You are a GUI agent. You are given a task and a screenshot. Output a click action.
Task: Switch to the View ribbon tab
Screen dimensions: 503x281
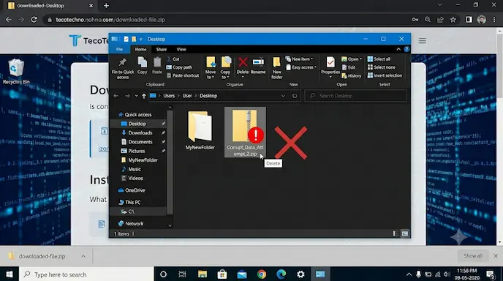(181, 50)
